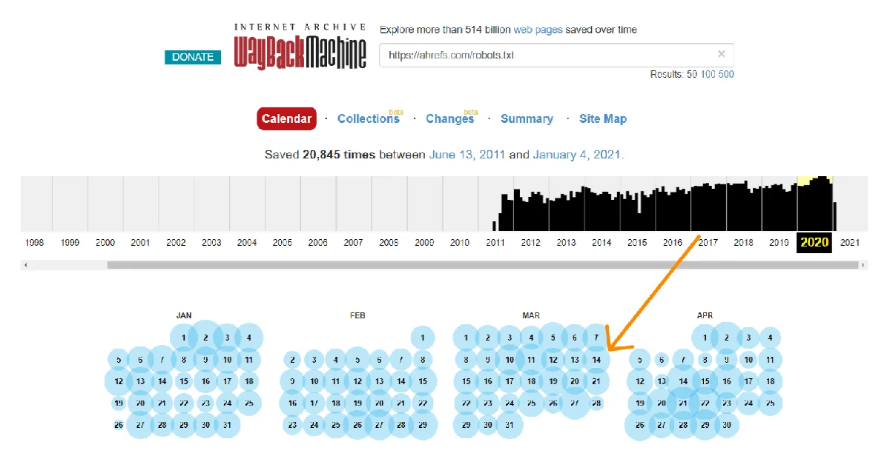This screenshot has height=456, width=890.
Task: Open the Changes tab
Action: coord(449,118)
